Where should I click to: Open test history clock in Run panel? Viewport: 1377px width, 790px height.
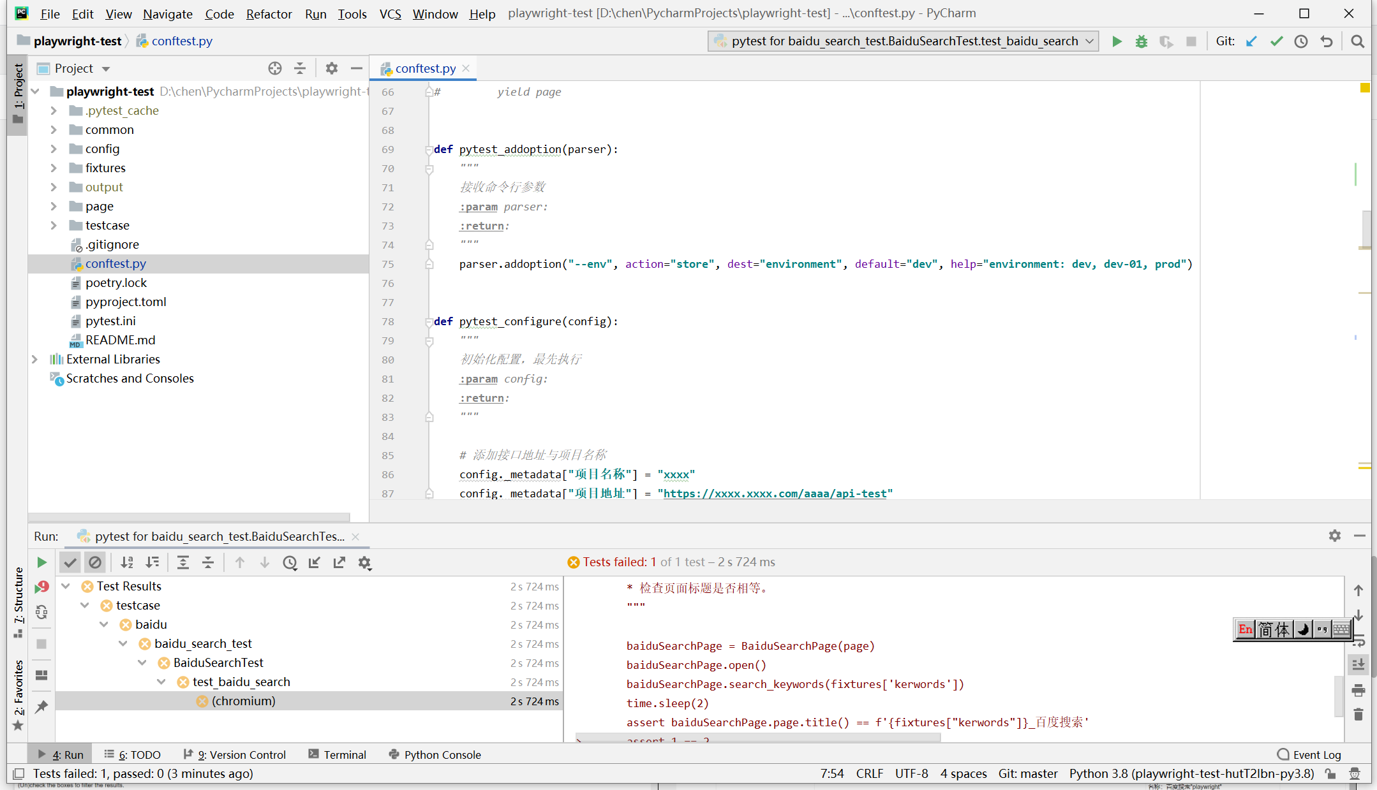click(x=290, y=562)
